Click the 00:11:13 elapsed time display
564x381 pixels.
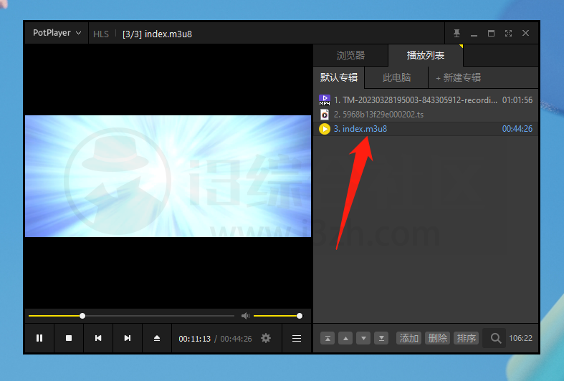(x=195, y=339)
